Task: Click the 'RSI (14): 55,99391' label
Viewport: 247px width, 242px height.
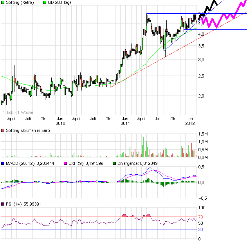Action: coord(23,204)
